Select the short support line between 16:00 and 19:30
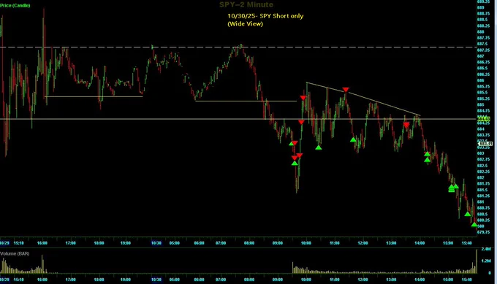This screenshot has height=284, width=497. [94, 96]
